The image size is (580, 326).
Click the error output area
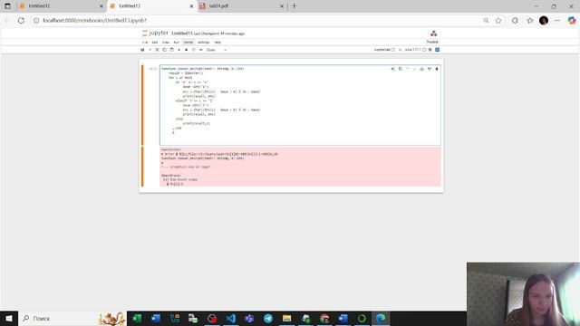(300, 167)
